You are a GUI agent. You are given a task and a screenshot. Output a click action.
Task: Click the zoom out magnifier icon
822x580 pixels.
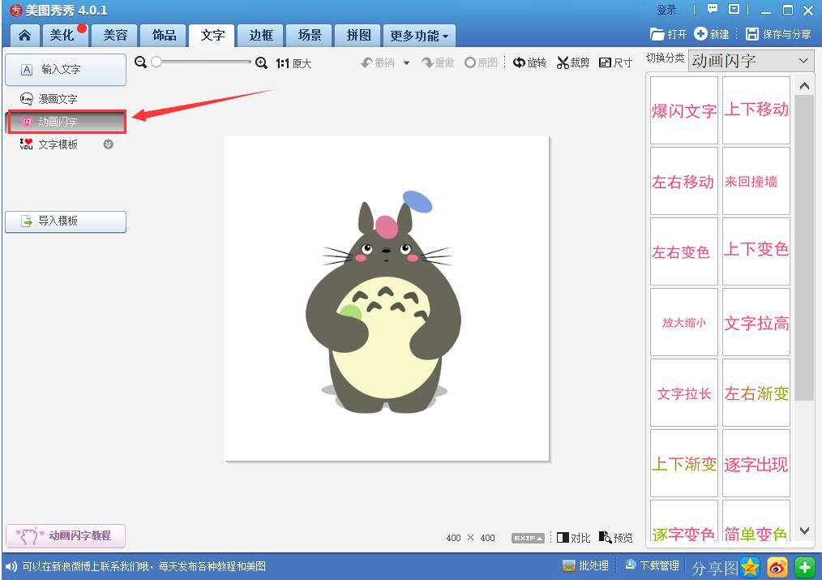[x=140, y=62]
